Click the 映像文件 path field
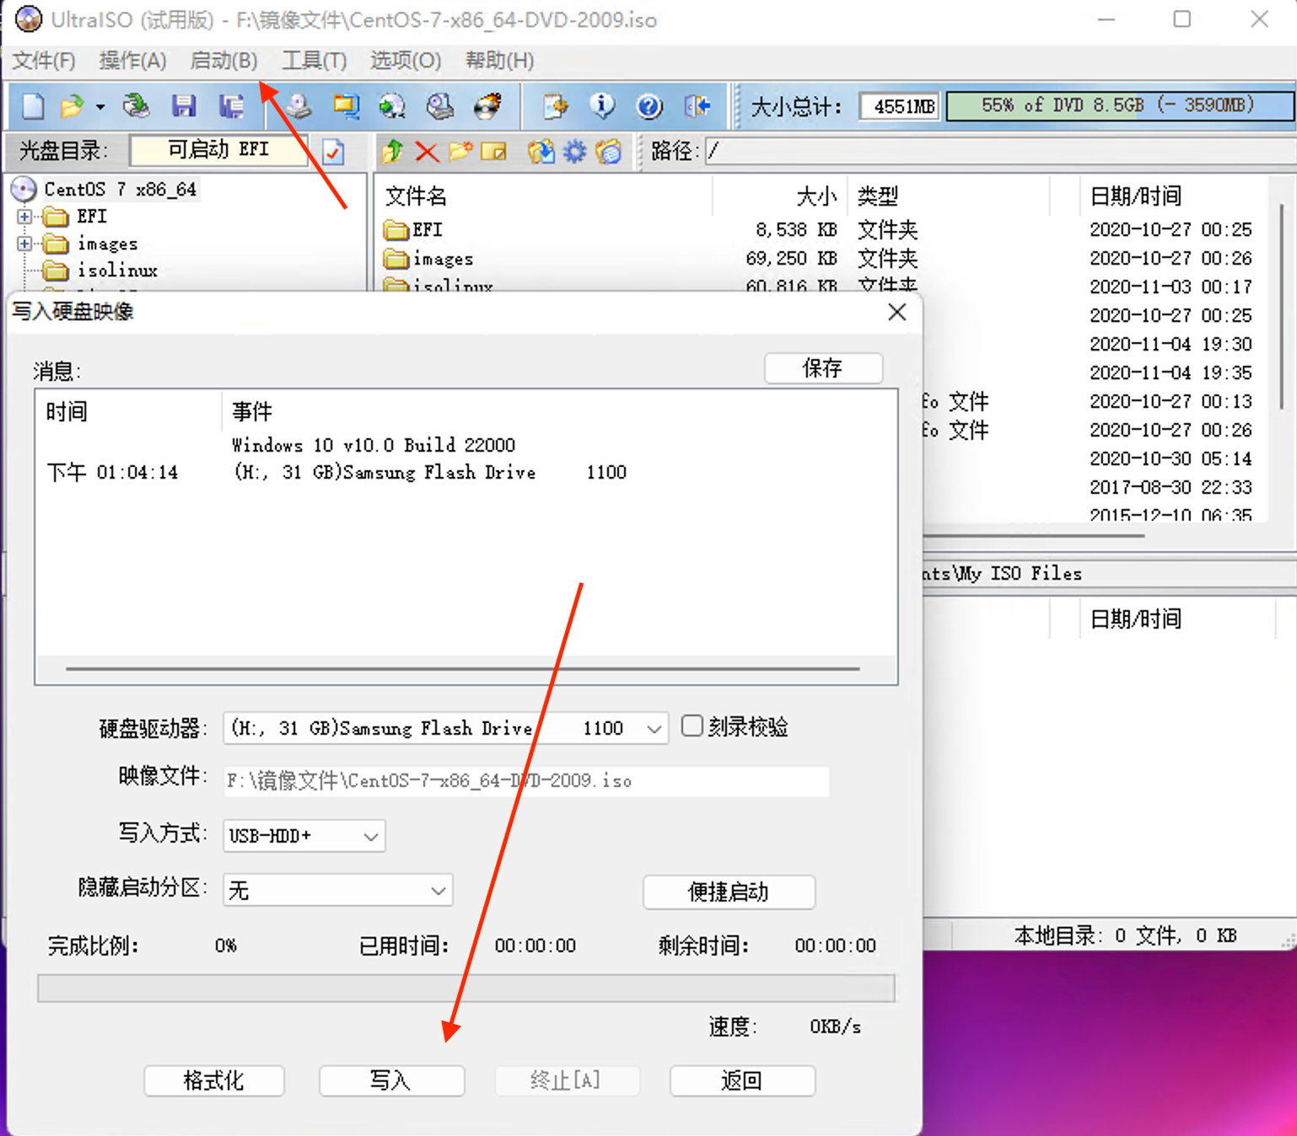This screenshot has height=1136, width=1297. tap(526, 781)
